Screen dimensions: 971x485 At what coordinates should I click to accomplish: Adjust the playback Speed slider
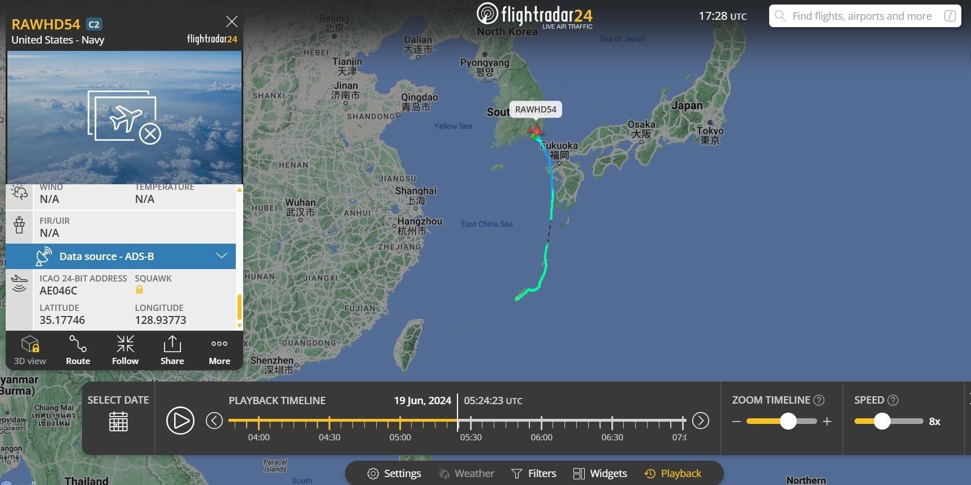click(882, 421)
